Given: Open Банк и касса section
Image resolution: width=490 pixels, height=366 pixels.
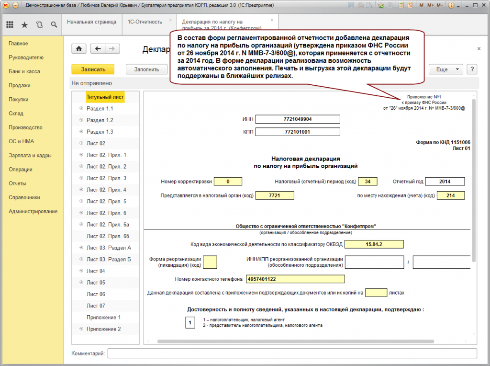Looking at the screenshot, I should coord(24,71).
